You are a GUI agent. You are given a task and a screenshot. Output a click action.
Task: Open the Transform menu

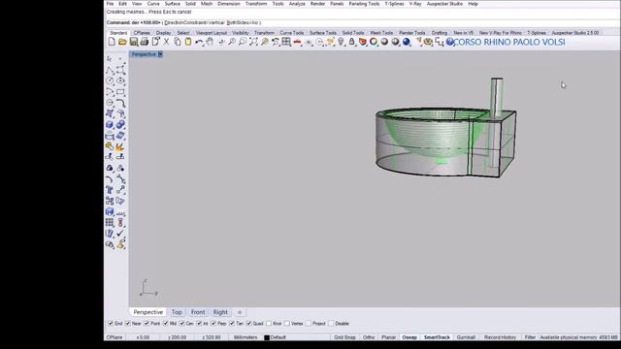tap(256, 4)
